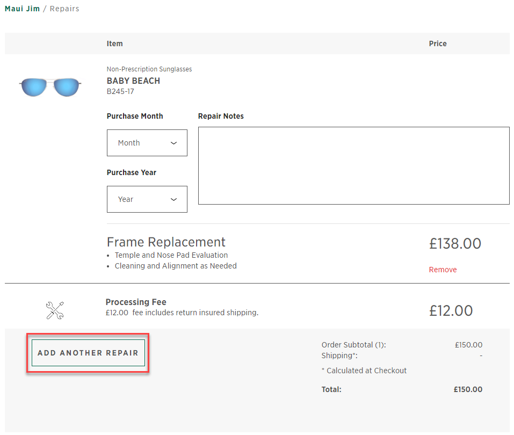The height and width of the screenshot is (435, 514).
Task: Click the Cleaning and Alignment as Needed bullet
Action: (176, 266)
